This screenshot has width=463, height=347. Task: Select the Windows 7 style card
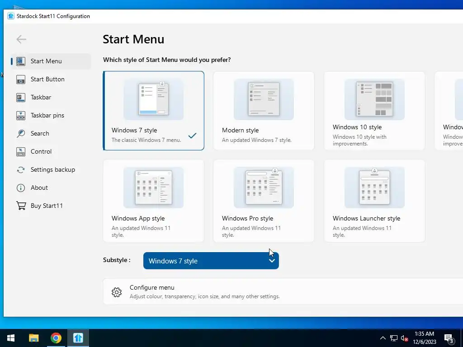click(x=153, y=111)
